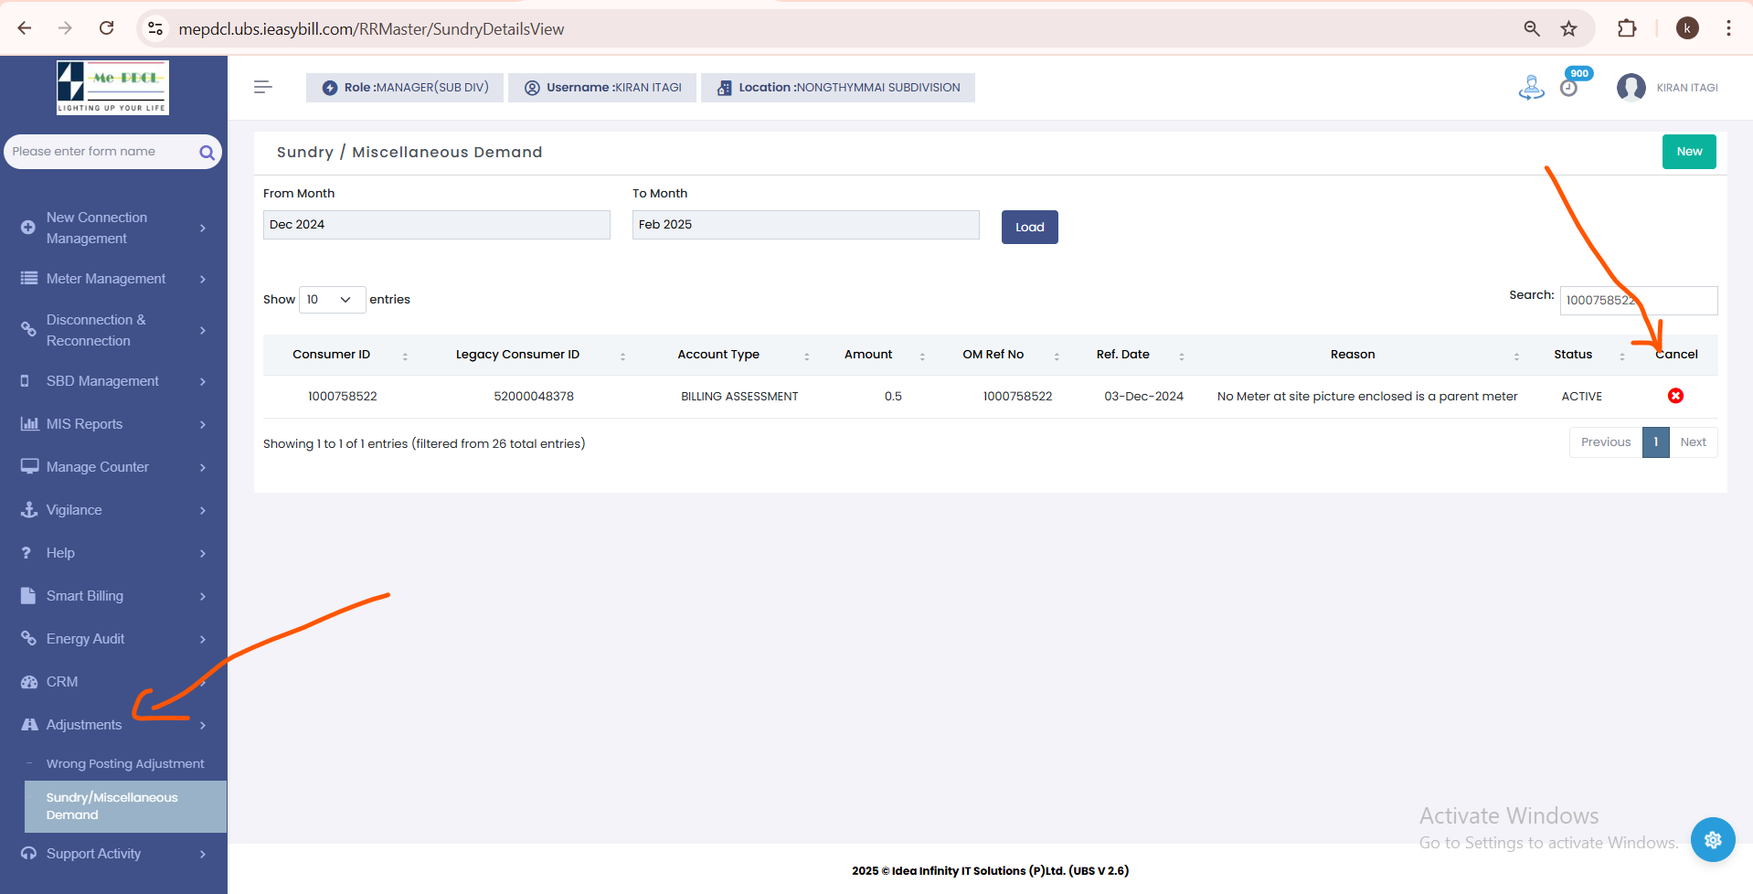The width and height of the screenshot is (1753, 894).
Task: Open Chrome profile icon K
Action: click(x=1687, y=28)
